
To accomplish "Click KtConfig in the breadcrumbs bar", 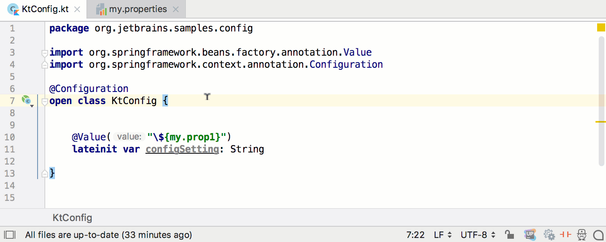I will 72,217.
